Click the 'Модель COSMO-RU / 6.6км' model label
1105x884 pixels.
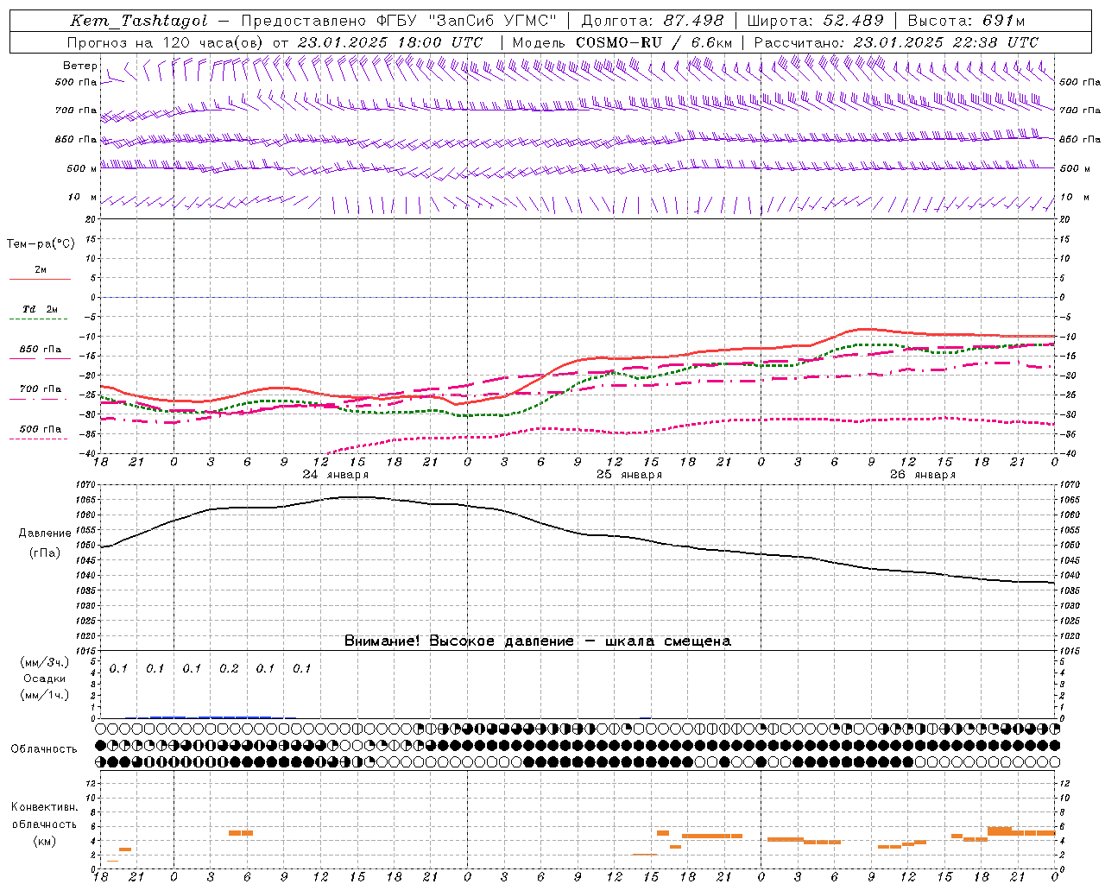click(622, 42)
